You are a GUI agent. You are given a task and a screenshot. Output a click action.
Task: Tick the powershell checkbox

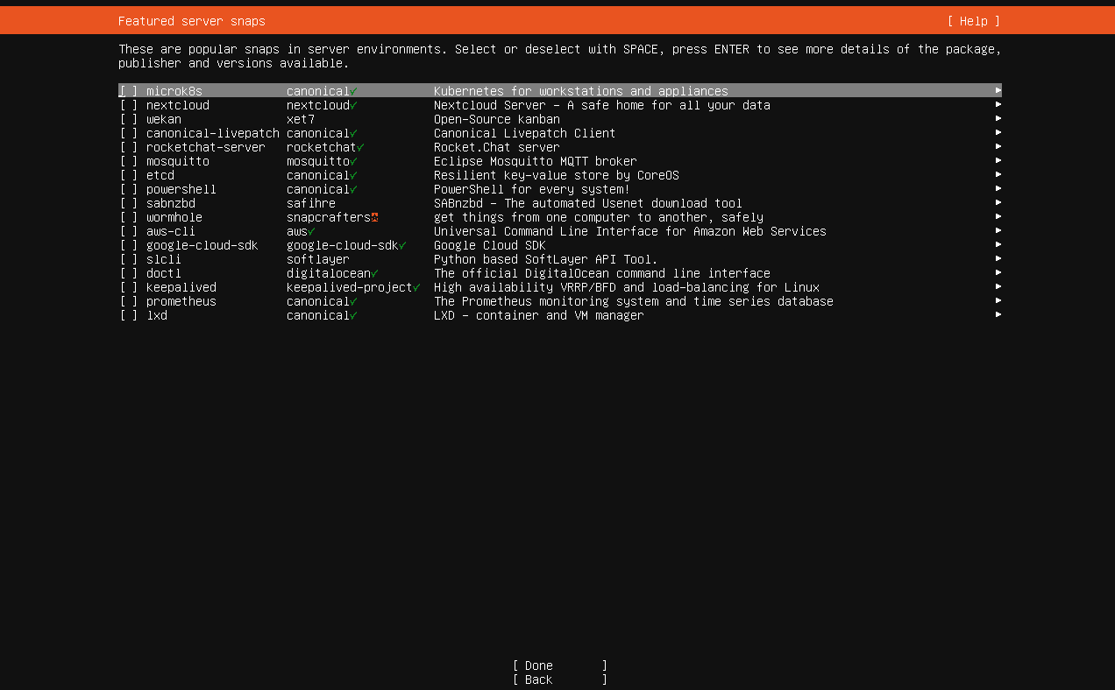point(129,189)
